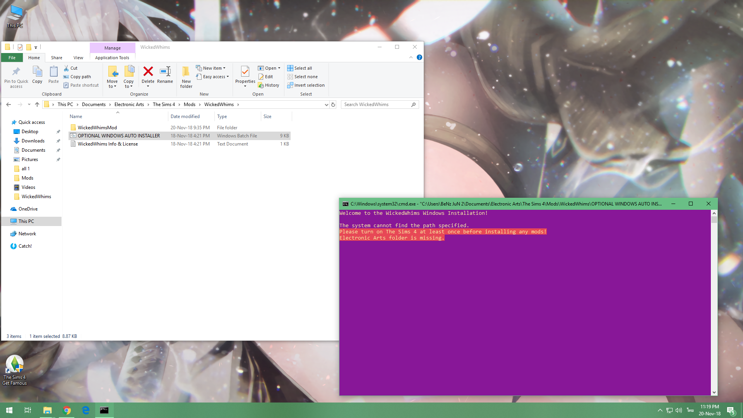Switch to the View ribbon tab

click(78, 58)
